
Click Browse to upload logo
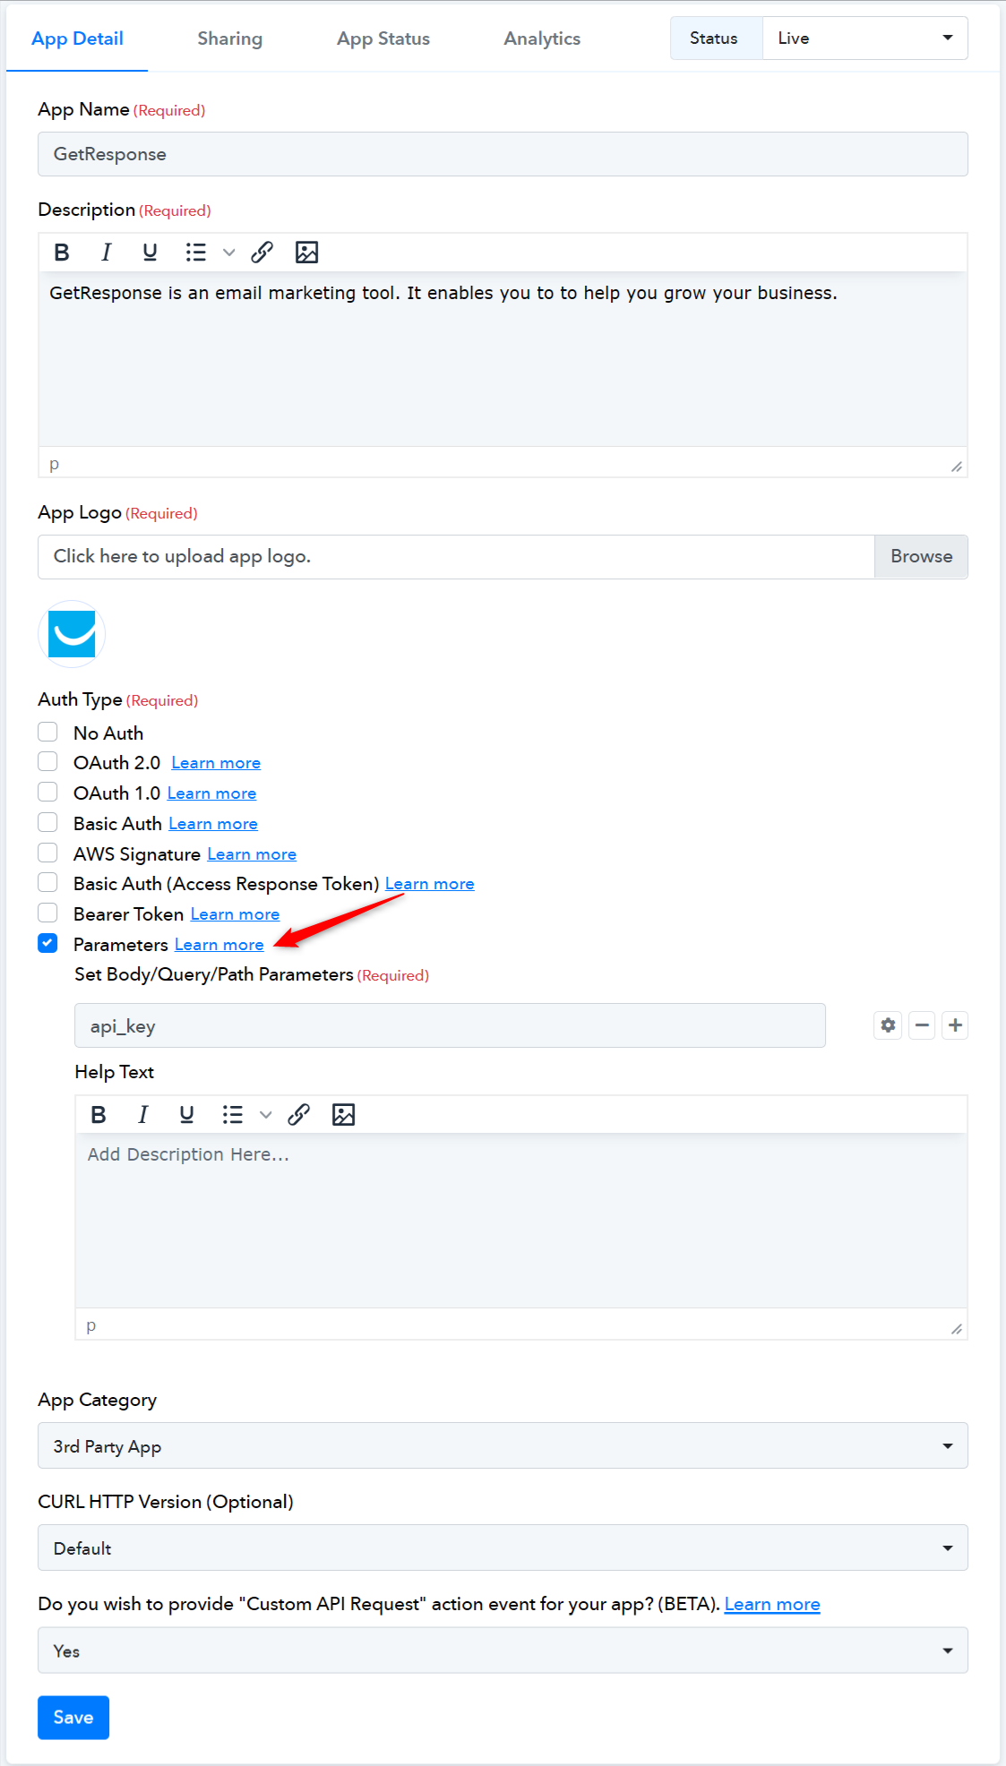pyautogui.click(x=921, y=556)
